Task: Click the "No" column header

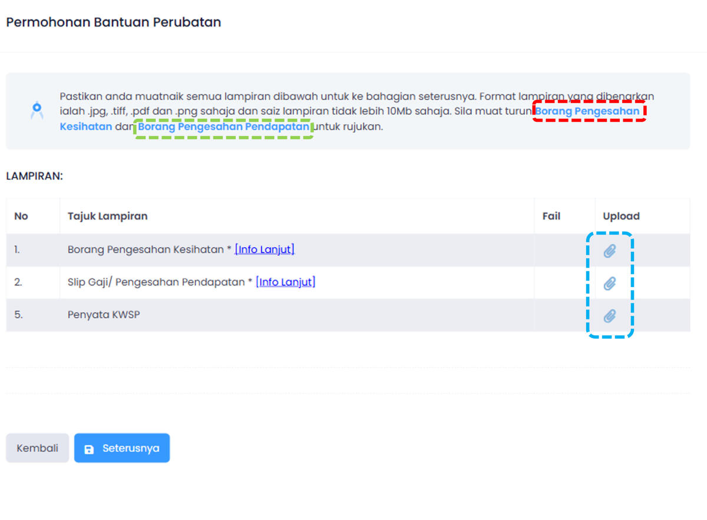Action: click(21, 216)
